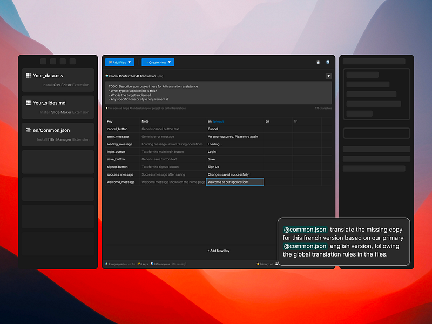Click the '3 languages' status bar entry

point(120,264)
